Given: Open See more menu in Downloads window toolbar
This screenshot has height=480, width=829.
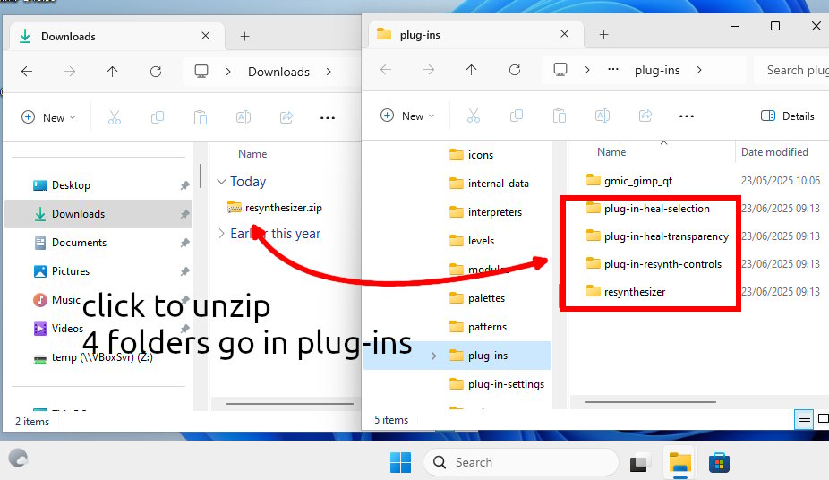Looking at the screenshot, I should click(x=328, y=118).
